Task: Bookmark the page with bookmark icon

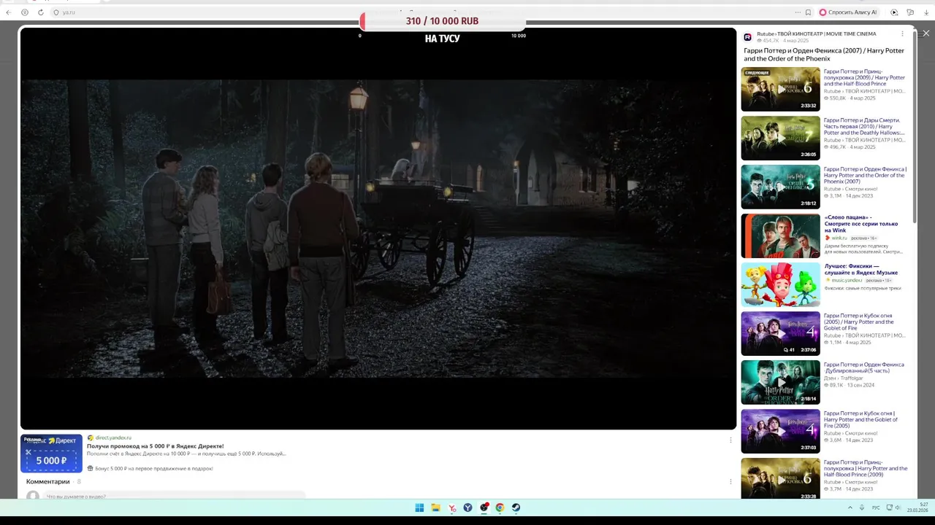Action: point(808,12)
